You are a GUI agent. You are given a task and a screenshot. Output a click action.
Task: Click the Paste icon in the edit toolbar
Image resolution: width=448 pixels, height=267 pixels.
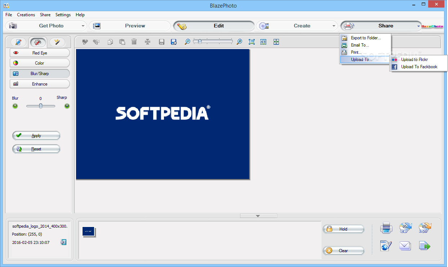122,42
